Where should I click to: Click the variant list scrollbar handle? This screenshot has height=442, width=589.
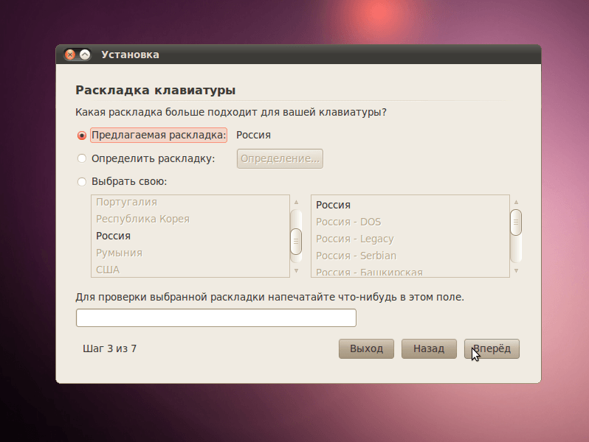[x=516, y=222]
